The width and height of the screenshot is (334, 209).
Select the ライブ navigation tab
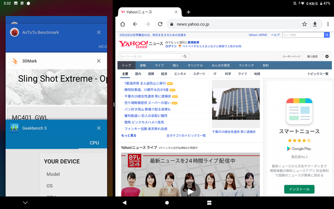[x=159, y=65]
